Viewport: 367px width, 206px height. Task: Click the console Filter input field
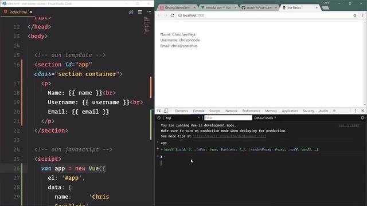click(228, 118)
